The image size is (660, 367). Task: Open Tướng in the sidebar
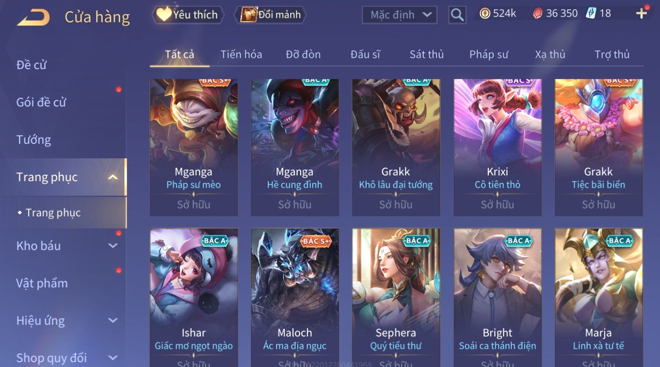click(34, 140)
